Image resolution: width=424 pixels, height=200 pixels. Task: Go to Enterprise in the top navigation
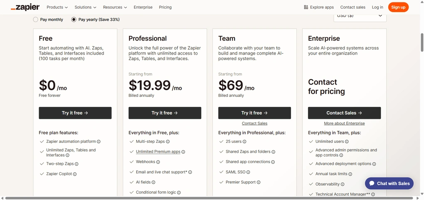click(x=143, y=7)
